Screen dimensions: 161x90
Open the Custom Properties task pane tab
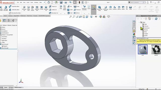134,37
